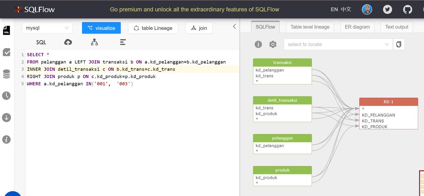The width and height of the screenshot is (424, 196).
Task: Click kd_trans in transaksi table
Action: coord(264,76)
